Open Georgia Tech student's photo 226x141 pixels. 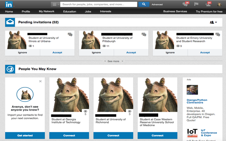[69, 95]
